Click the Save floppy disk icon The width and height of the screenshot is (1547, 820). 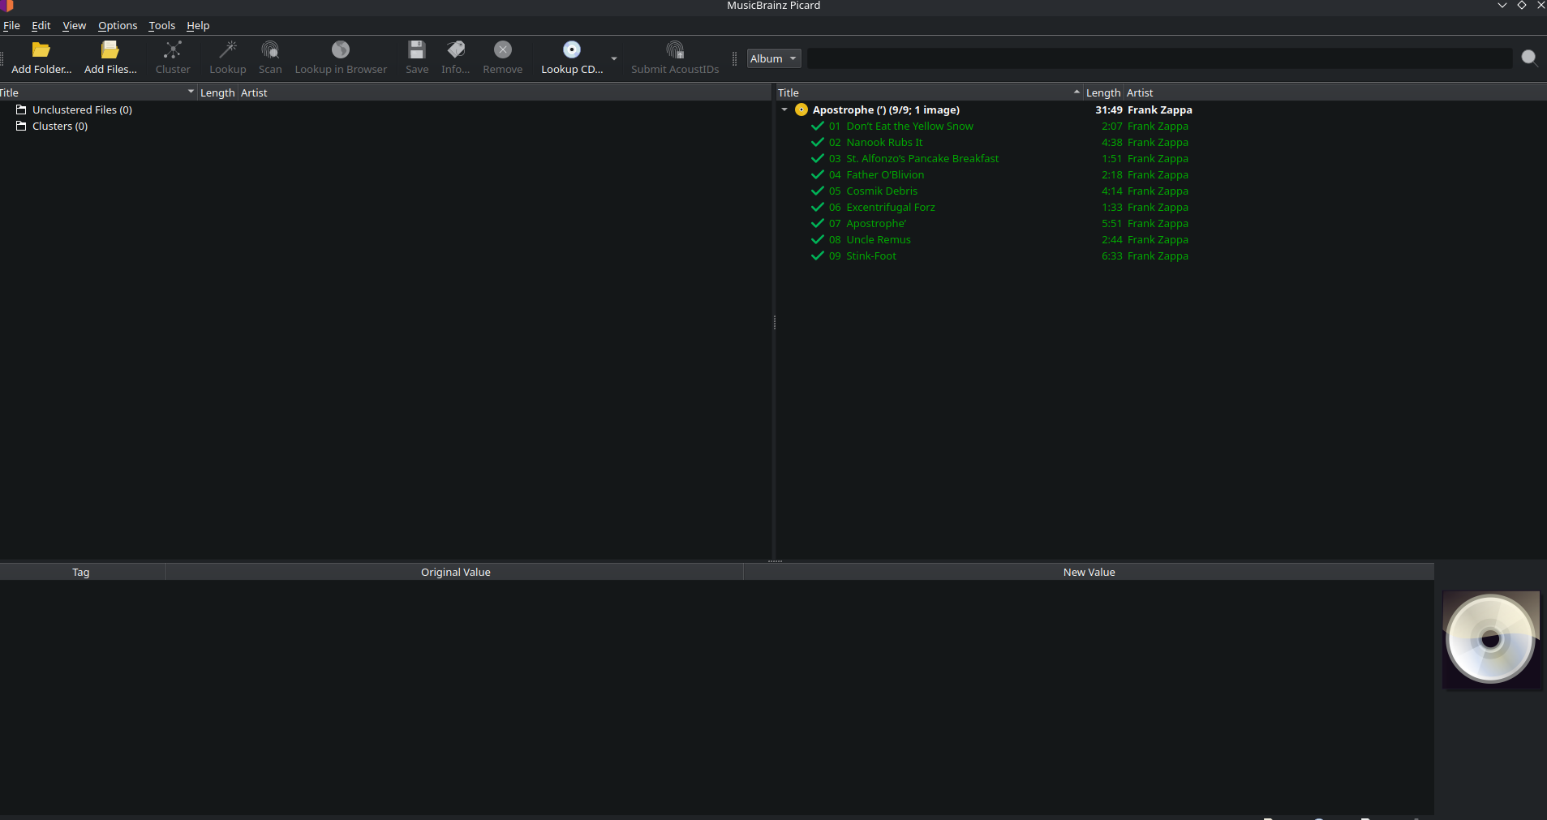(417, 50)
